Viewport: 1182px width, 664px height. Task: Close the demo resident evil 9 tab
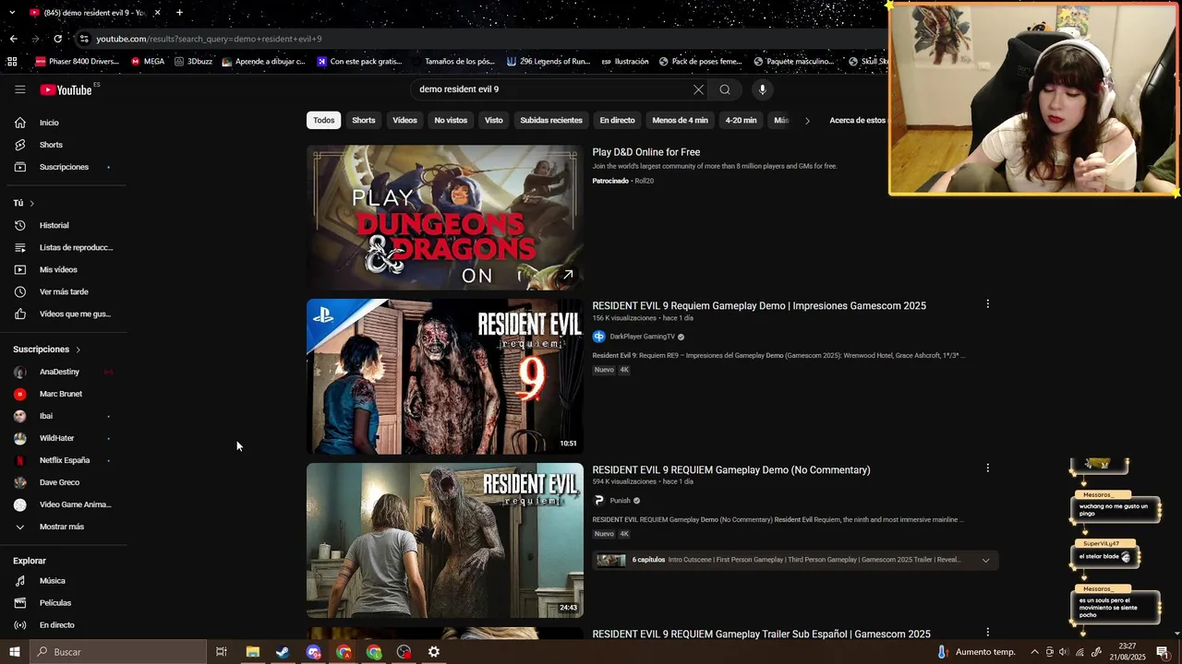click(x=157, y=13)
